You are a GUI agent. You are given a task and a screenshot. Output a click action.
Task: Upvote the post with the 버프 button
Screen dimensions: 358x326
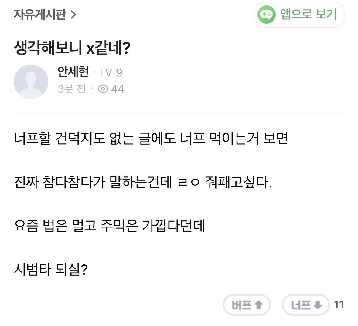point(247,305)
